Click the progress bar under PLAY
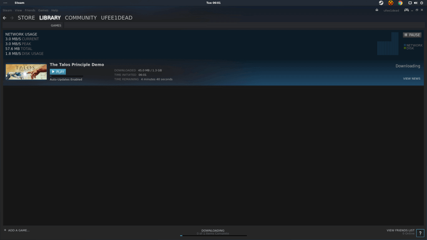Viewport: 427px width, 240px height. coord(66,76)
